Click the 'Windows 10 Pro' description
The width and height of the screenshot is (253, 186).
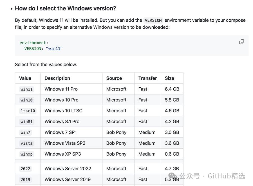61,100
